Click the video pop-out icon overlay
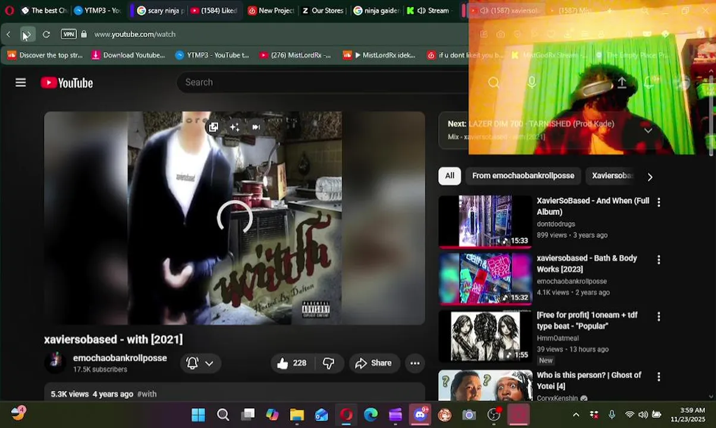716x428 pixels. click(213, 127)
